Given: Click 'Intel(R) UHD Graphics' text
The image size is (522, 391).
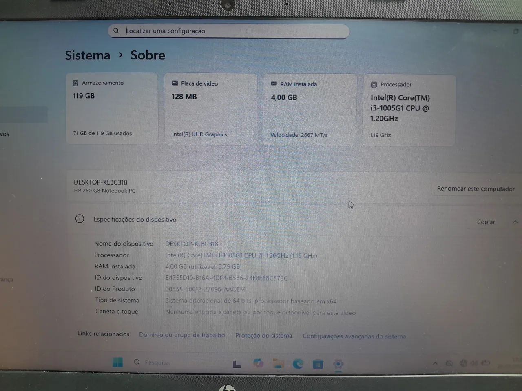Looking at the screenshot, I should (x=199, y=134).
